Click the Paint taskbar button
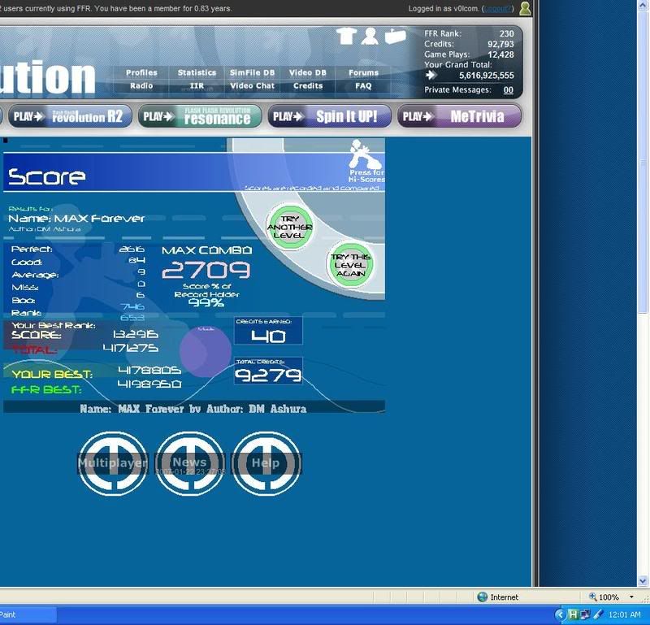 click(28, 614)
